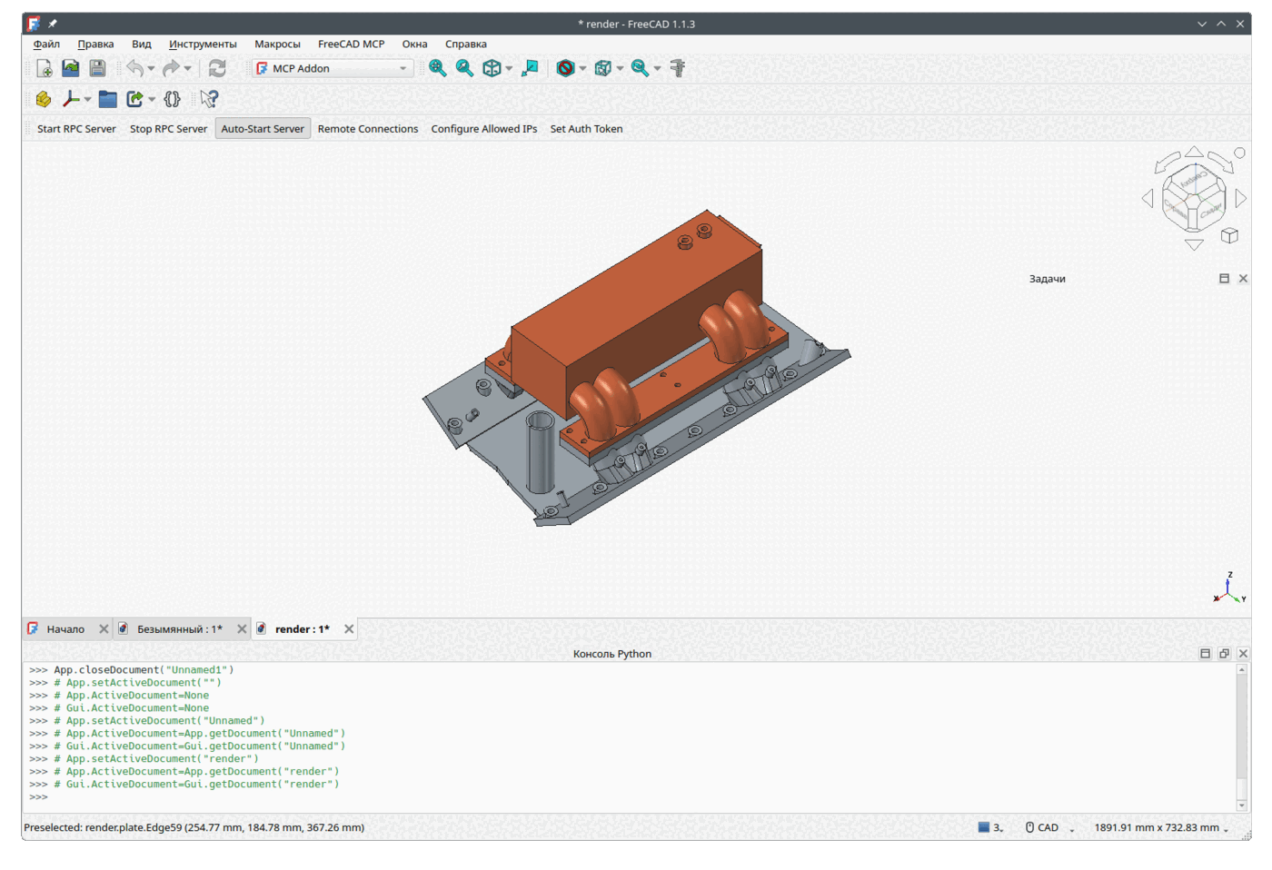Image resolution: width=1272 pixels, height=870 pixels.
Task: Toggle the Auto-Start Server option
Action: (x=263, y=129)
